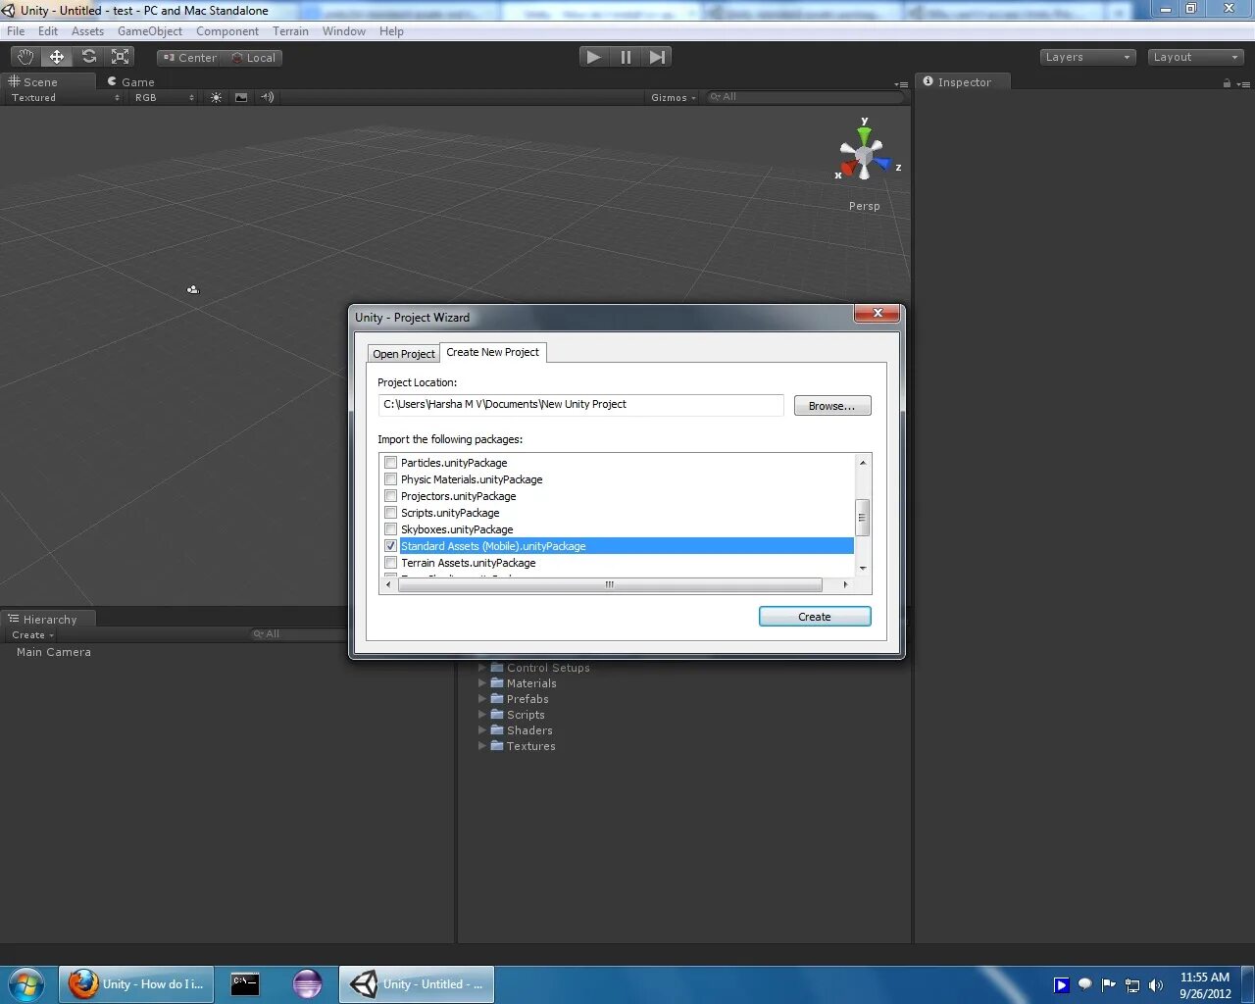
Task: Open the Assets menu
Action: (87, 31)
